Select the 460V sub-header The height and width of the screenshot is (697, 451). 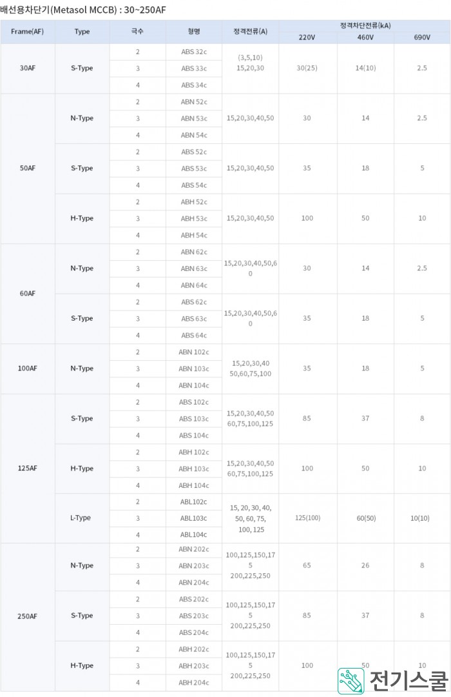[365, 37]
